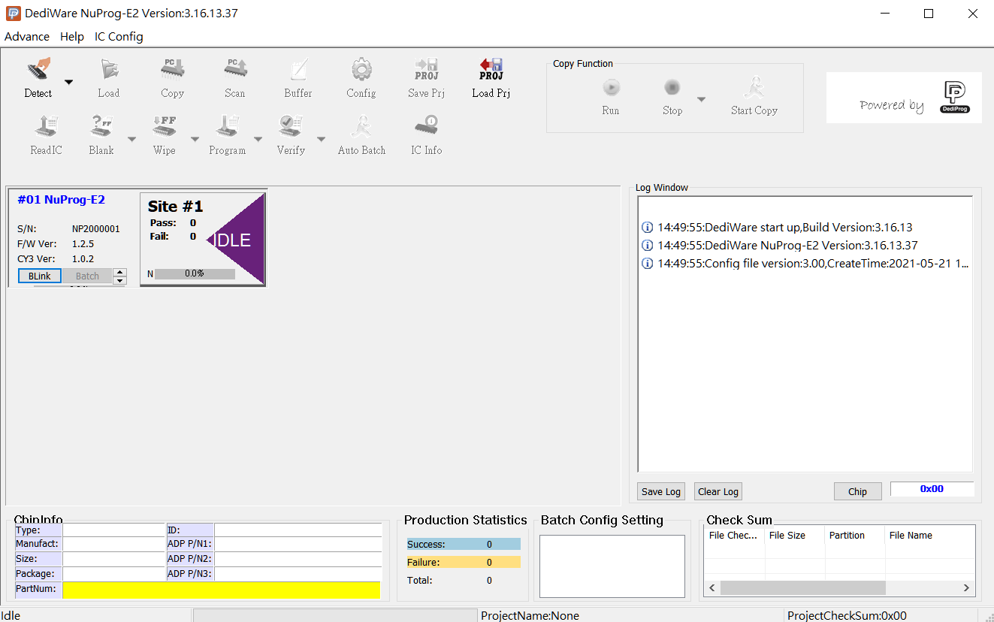The width and height of the screenshot is (994, 622).
Task: Click the 0x00 checksum field
Action: [932, 489]
